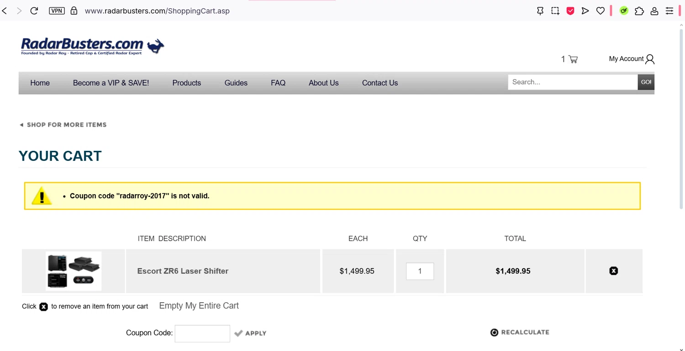This screenshot has width=685, height=351.
Task: Open the browser easy setup menu icon
Action: point(669,11)
